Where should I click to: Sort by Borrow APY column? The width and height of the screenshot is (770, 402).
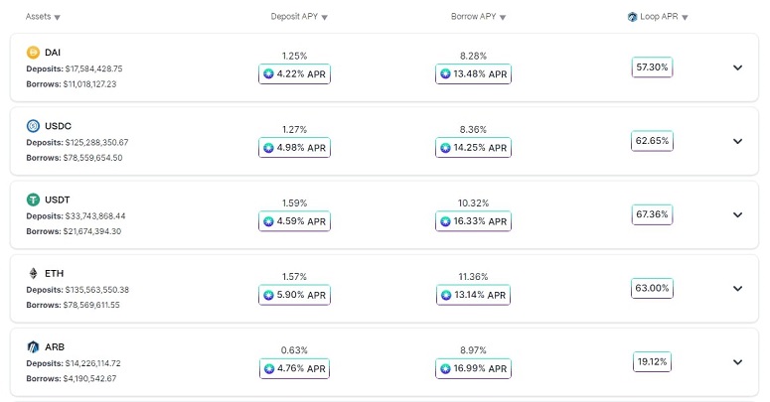(478, 17)
